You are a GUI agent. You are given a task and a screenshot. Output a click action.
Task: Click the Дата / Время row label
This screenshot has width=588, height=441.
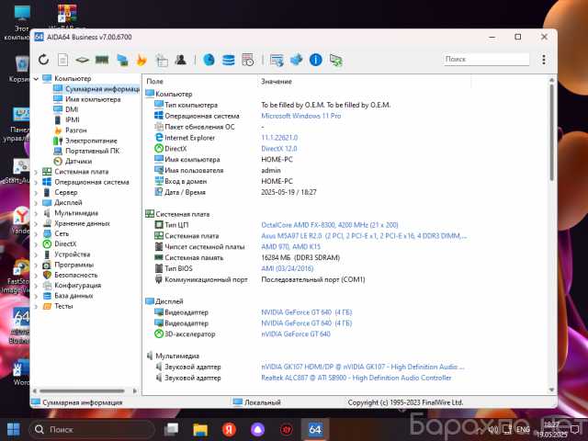click(185, 192)
